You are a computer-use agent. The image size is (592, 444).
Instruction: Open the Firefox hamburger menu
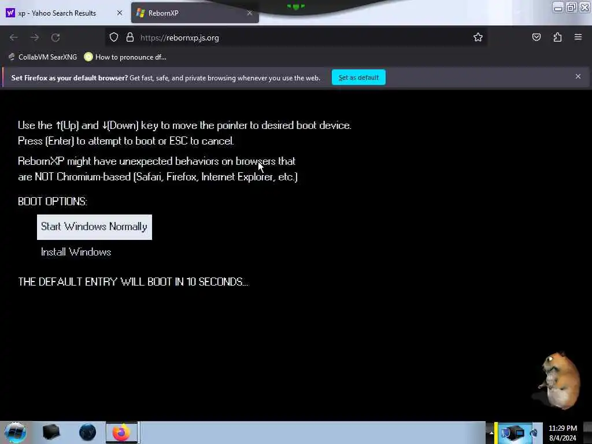(578, 37)
